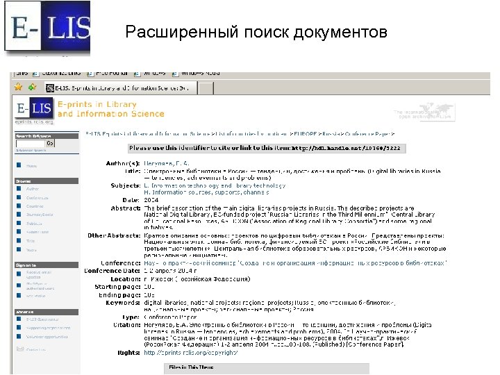
Task: Browse by Conferences in sidebar
Action: coord(37,198)
